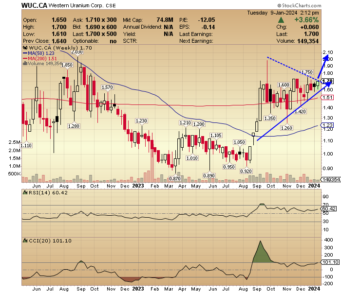Click the green up-triangle change indicator
341x293 pixels.
click(x=281, y=20)
